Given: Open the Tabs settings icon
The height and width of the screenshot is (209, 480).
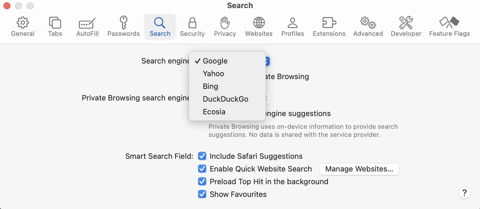Looking at the screenshot, I should (55, 27).
